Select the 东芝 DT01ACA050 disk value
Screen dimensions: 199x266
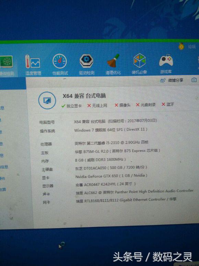pyautogui.click(x=111, y=168)
